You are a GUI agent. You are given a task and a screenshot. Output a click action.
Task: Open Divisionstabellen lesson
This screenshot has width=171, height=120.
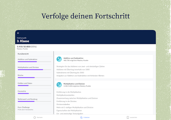[63, 104]
